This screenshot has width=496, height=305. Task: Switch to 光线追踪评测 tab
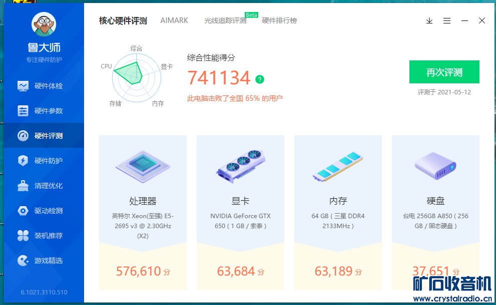[x=225, y=21]
